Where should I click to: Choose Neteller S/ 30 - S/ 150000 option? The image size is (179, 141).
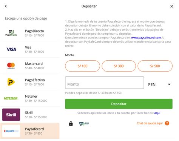point(30,98)
